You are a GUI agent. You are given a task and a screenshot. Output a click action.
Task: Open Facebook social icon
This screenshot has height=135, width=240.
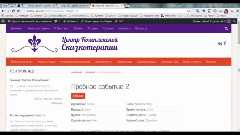[225, 43]
